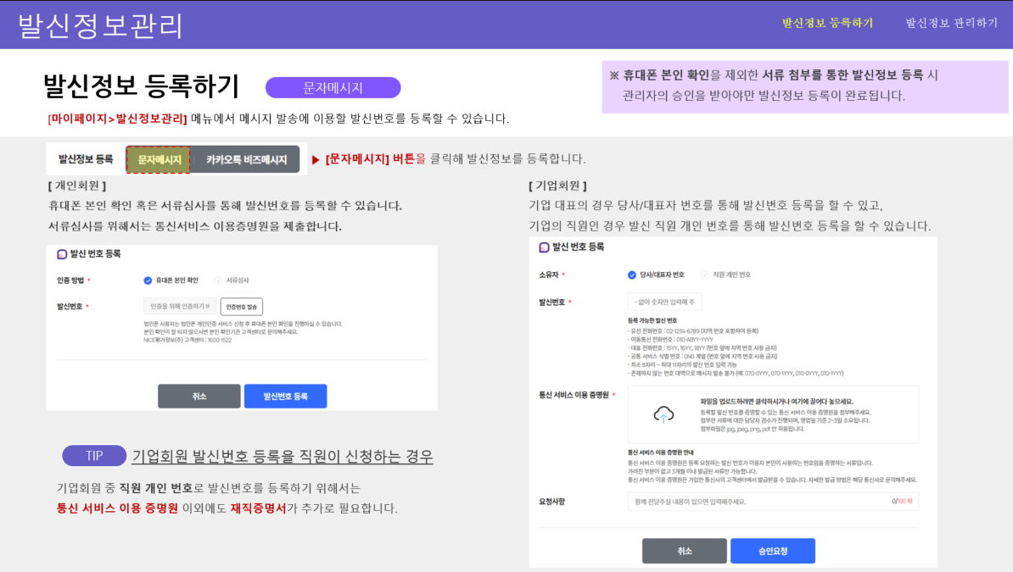Viewport: 1013px width, 572px height.
Task: Switch to the highlighted 문자메시지 tab
Action: 159,159
